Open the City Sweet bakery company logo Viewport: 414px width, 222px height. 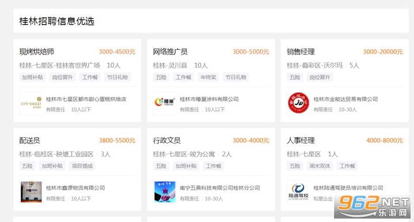(x=31, y=103)
